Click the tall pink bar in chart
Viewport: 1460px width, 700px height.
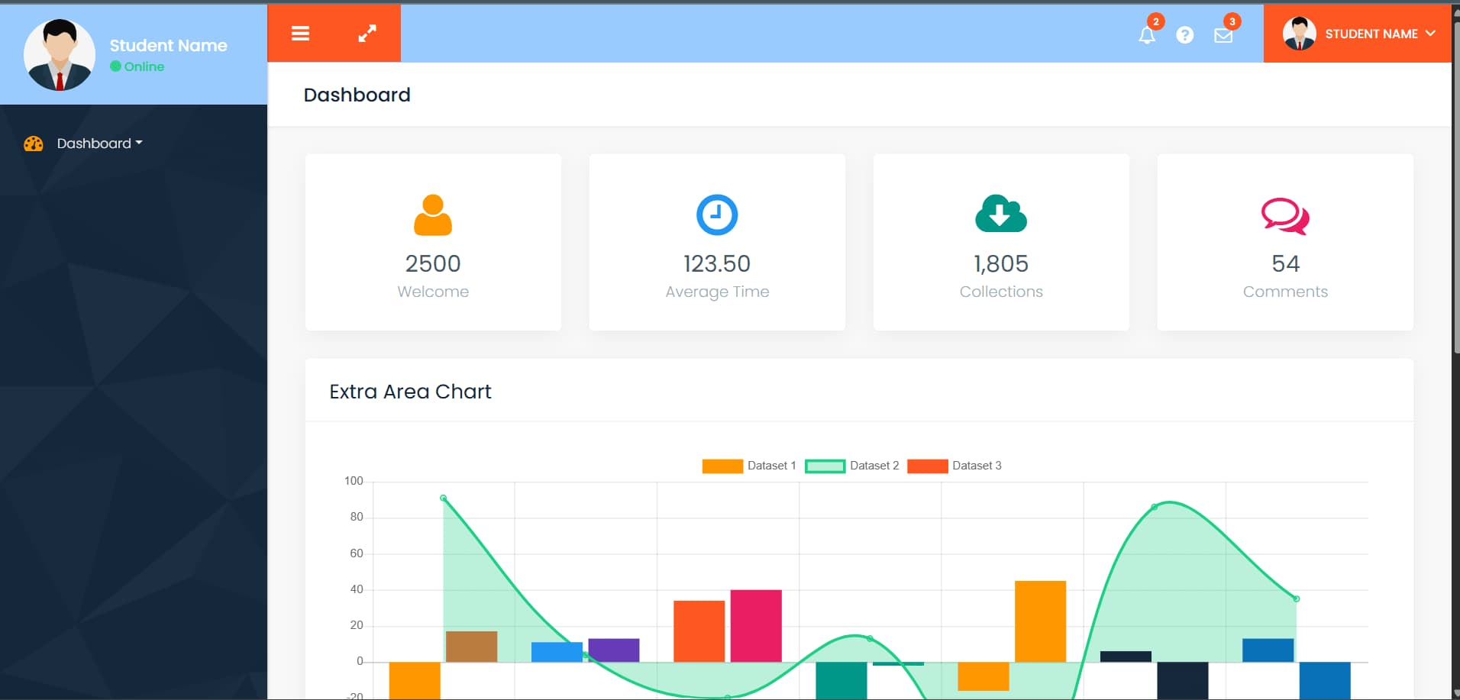pos(756,625)
